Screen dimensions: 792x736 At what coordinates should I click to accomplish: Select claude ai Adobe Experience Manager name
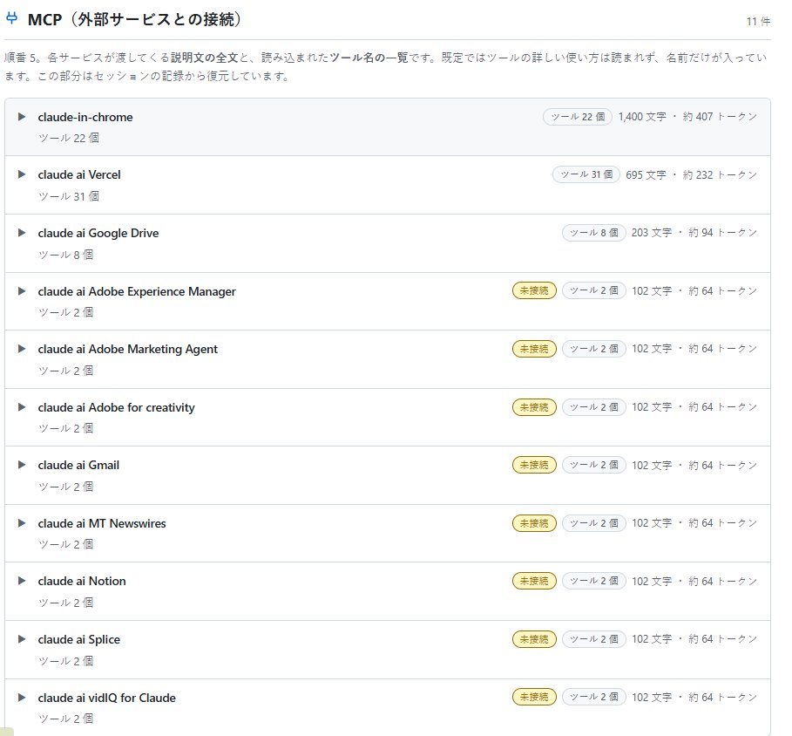click(137, 291)
